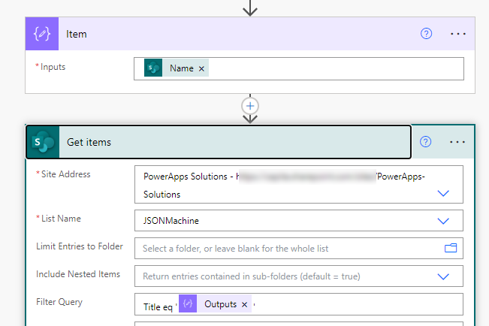Image resolution: width=489 pixels, height=326 pixels.
Task: Click the Item compose action icon
Action: (x=42, y=34)
